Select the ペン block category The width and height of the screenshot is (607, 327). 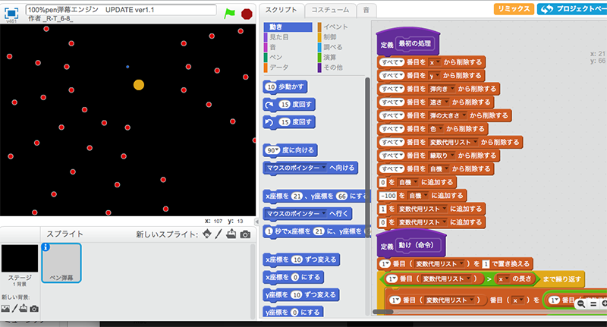288,57
